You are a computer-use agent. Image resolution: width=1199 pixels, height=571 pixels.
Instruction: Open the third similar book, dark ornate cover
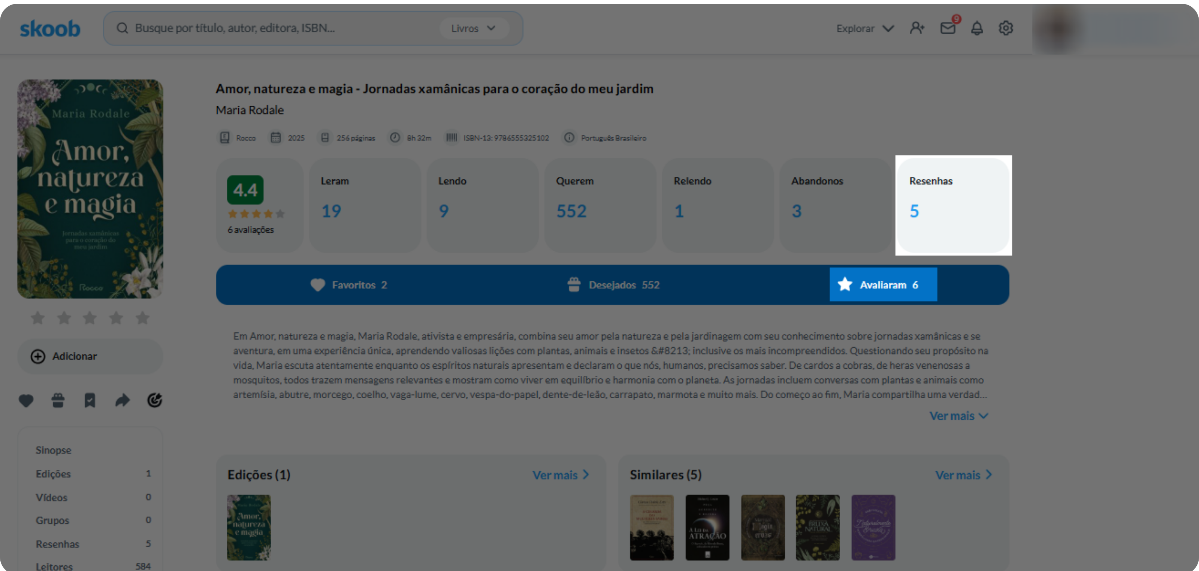point(762,528)
